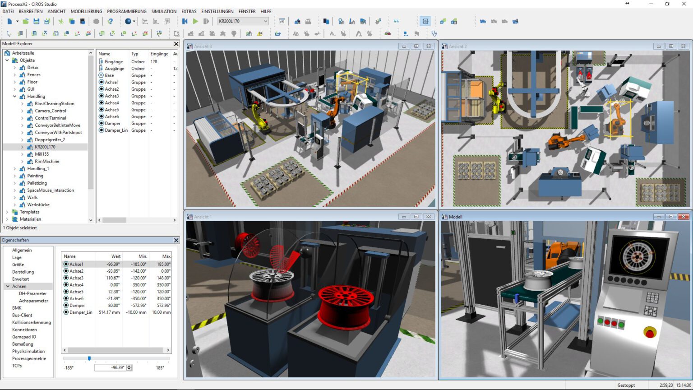Screen dimensions: 693x390
Task: Start the simulation with the Play button
Action: point(195,21)
